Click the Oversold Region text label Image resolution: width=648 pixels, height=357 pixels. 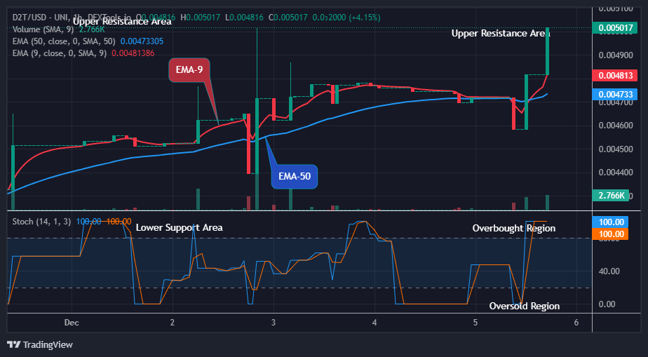pyautogui.click(x=525, y=307)
